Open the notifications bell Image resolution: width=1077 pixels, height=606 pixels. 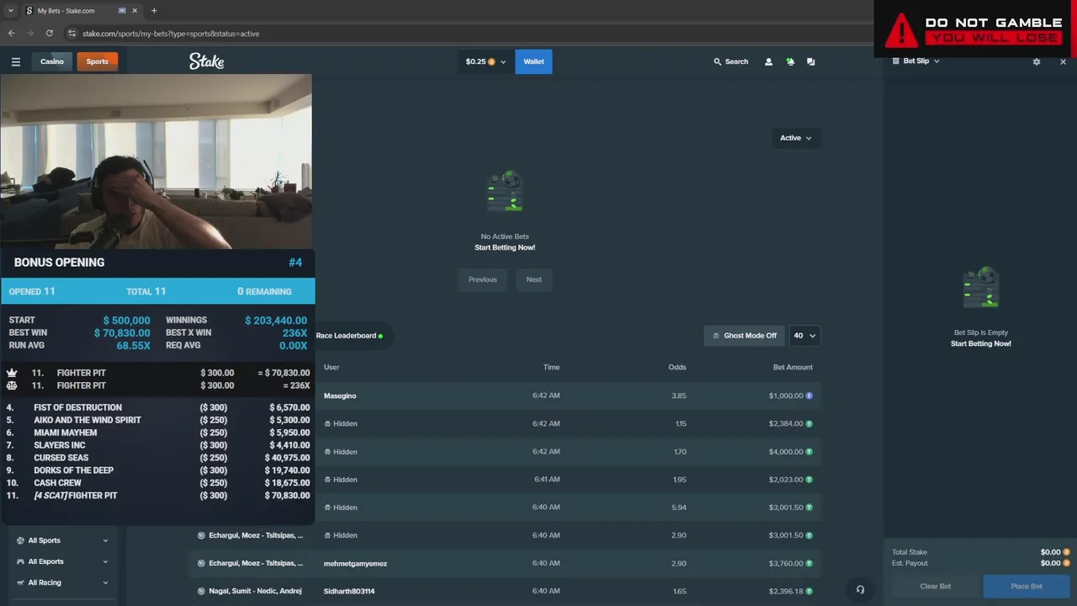(790, 61)
